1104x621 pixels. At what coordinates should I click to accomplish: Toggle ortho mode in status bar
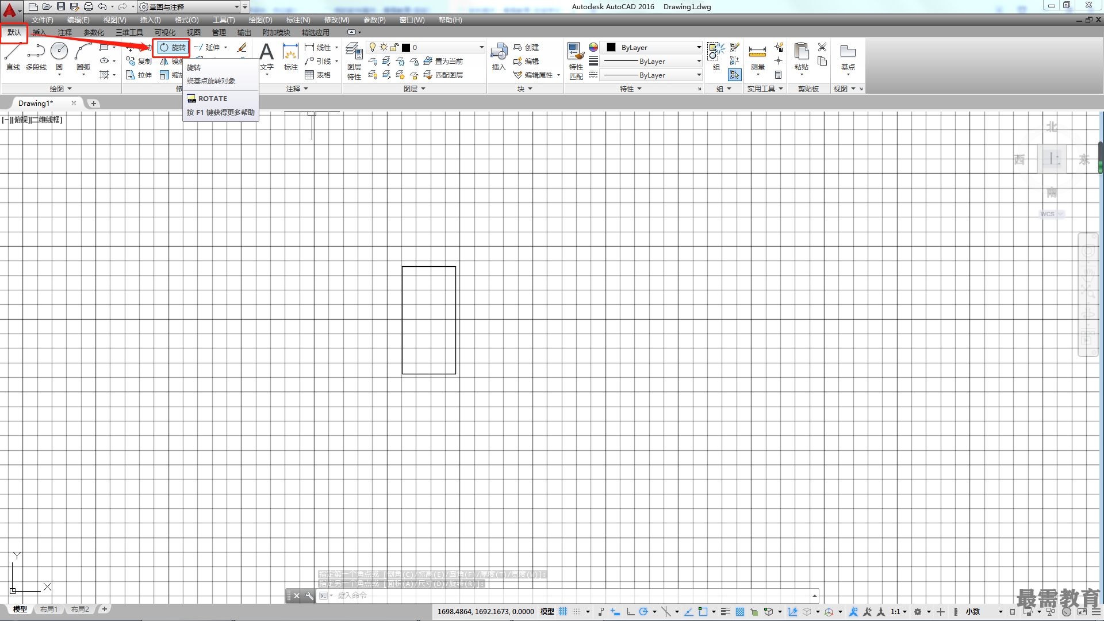(631, 611)
